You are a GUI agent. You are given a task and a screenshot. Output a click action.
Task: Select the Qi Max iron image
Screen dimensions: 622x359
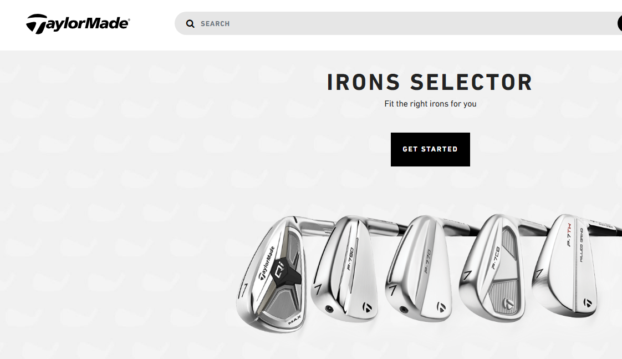272,274
